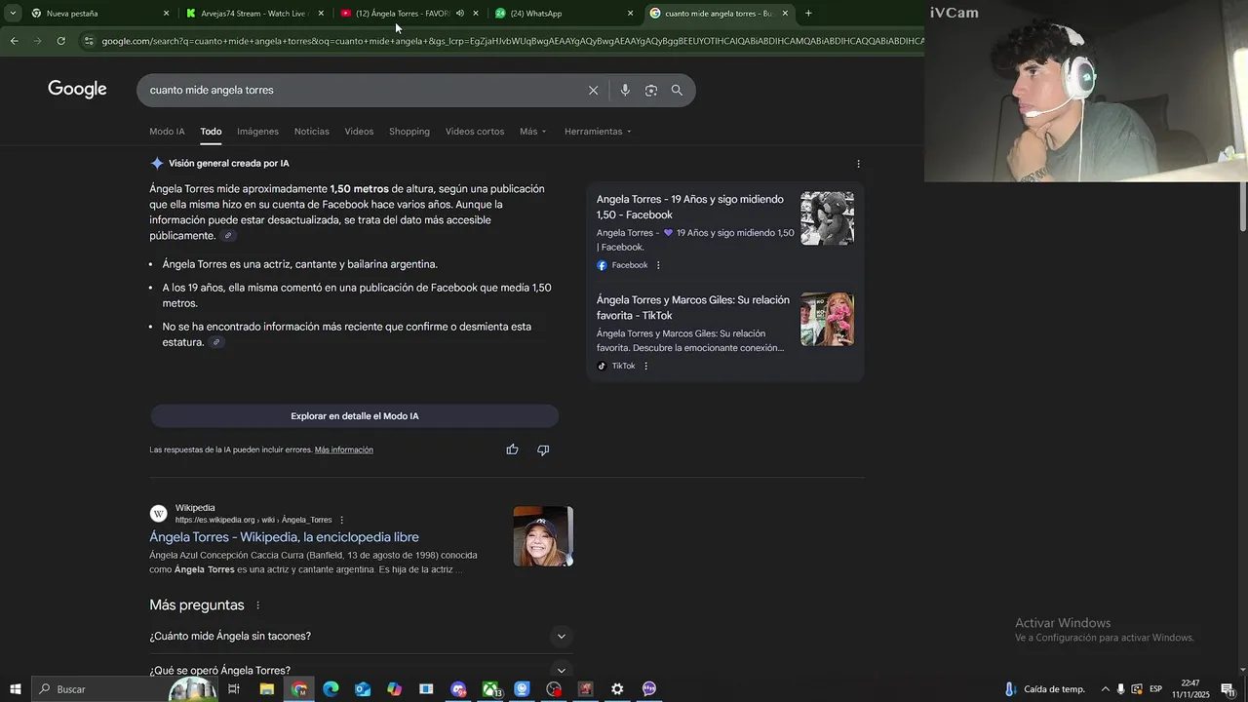This screenshot has height=702, width=1248.
Task: Open the Facebook card thumbnail image
Action: [827, 218]
